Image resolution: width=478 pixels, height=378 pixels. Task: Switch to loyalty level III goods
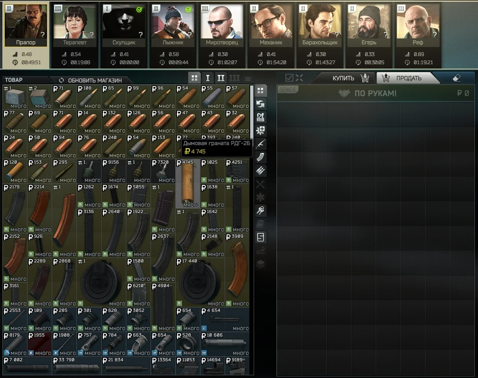tap(234, 78)
